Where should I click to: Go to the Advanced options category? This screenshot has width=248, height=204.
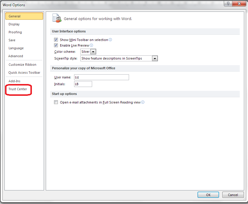pos(16,56)
